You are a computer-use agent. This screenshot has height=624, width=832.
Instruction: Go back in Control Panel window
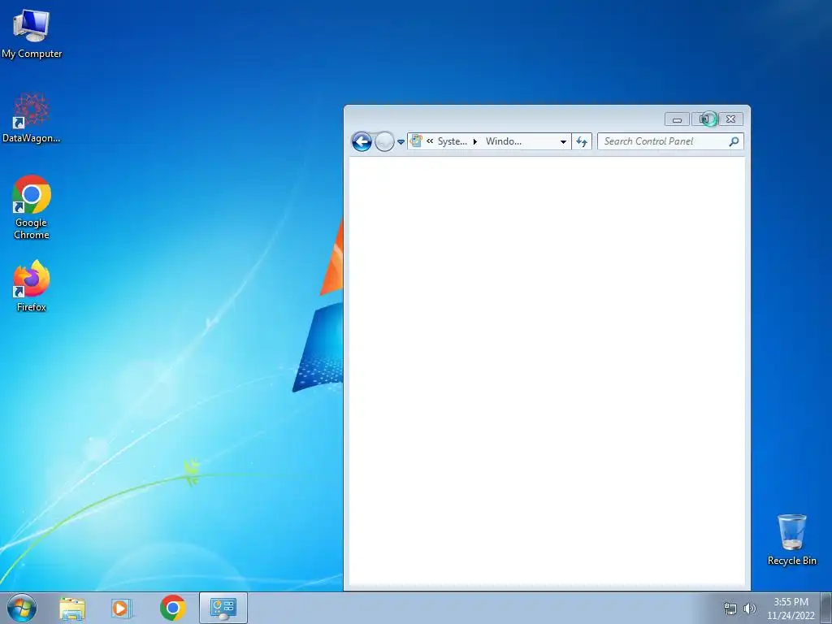(362, 141)
